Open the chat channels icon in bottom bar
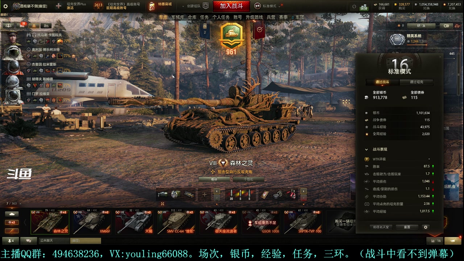464x261 pixels. click(26, 241)
